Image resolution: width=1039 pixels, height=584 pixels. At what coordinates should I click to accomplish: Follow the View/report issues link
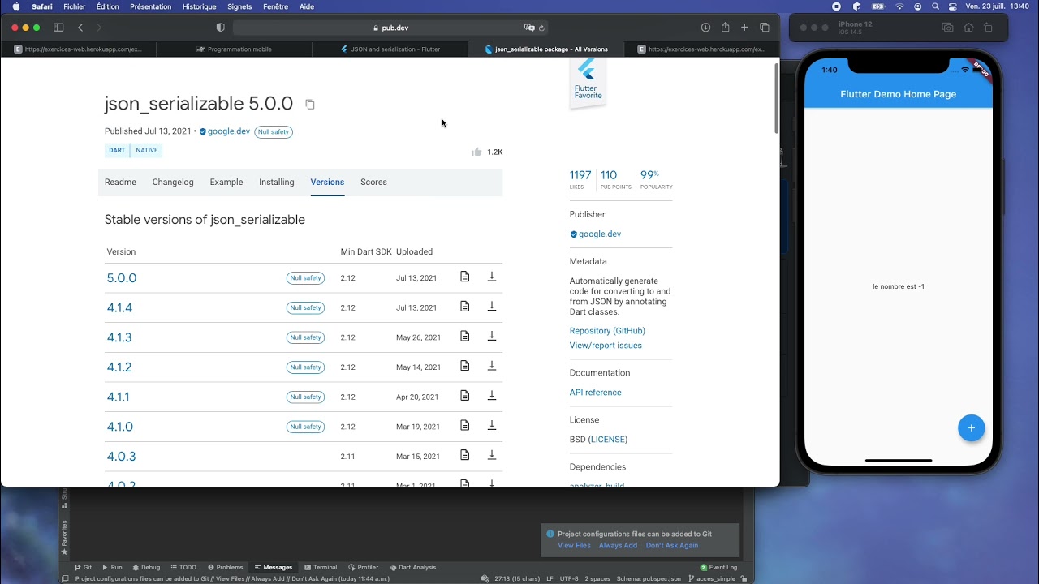tap(606, 346)
